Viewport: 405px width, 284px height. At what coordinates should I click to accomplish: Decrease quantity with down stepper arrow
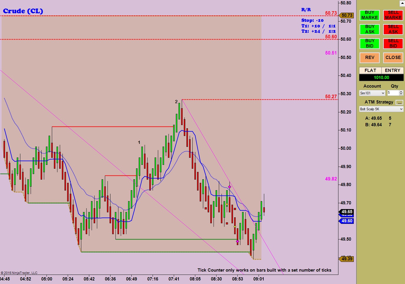[x=401, y=94]
